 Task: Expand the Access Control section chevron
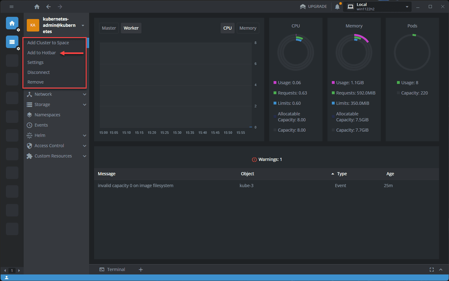point(84,146)
